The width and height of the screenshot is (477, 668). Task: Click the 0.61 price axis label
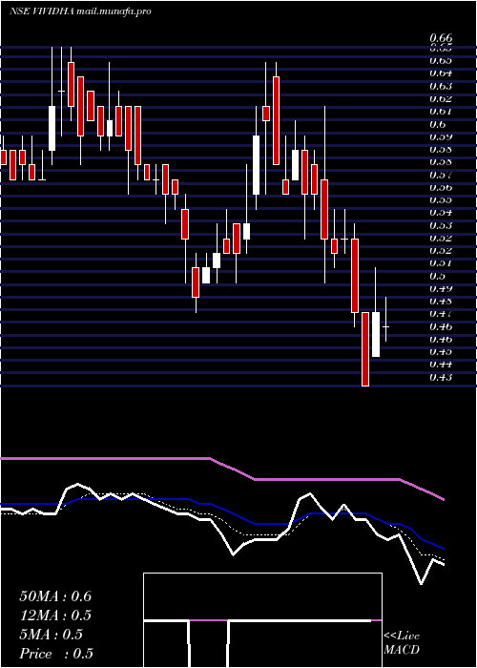click(441, 112)
